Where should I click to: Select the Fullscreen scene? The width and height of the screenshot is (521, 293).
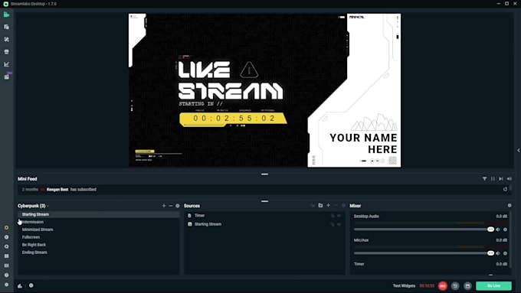point(99,237)
